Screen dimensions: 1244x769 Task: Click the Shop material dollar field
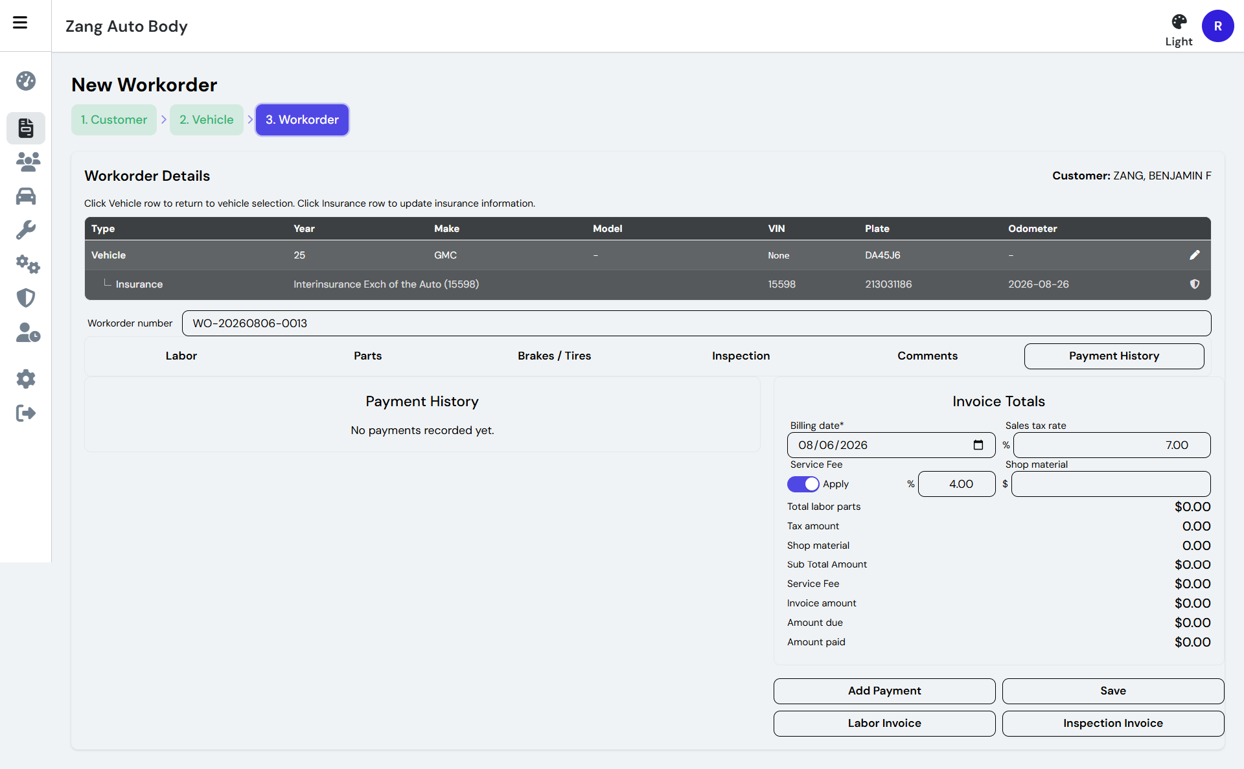pyautogui.click(x=1111, y=484)
